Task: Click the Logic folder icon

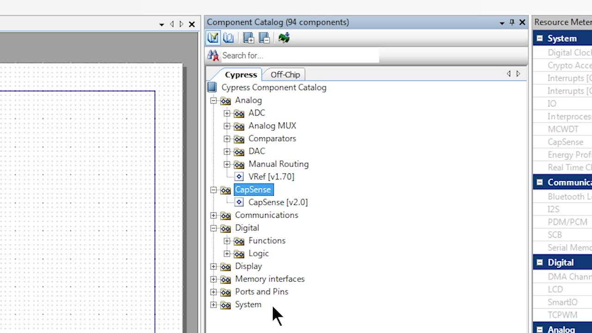Action: tap(239, 254)
